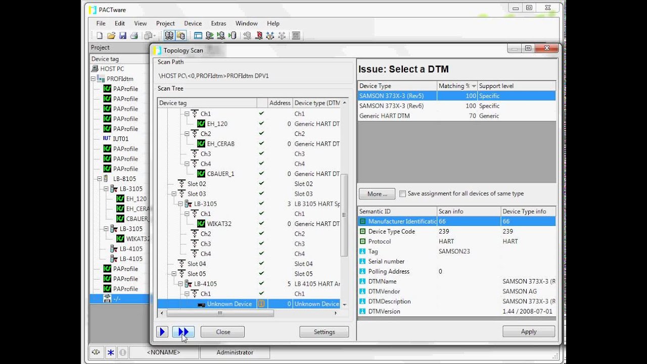The image size is (647, 364).
Task: Click the Save project floppy icon
Action: 122,35
